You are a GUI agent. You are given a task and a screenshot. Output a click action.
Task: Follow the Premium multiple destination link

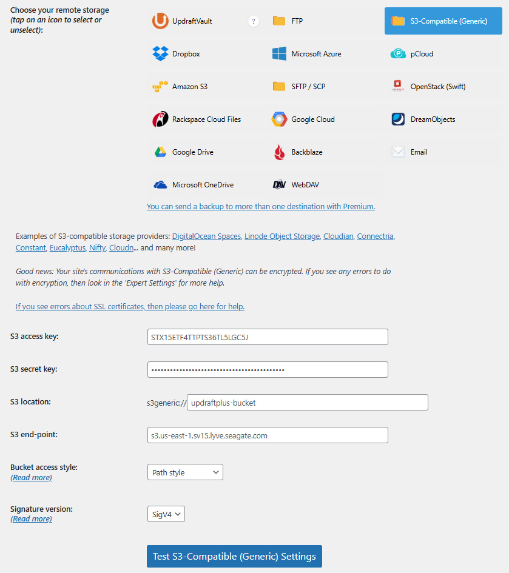pyautogui.click(x=260, y=207)
